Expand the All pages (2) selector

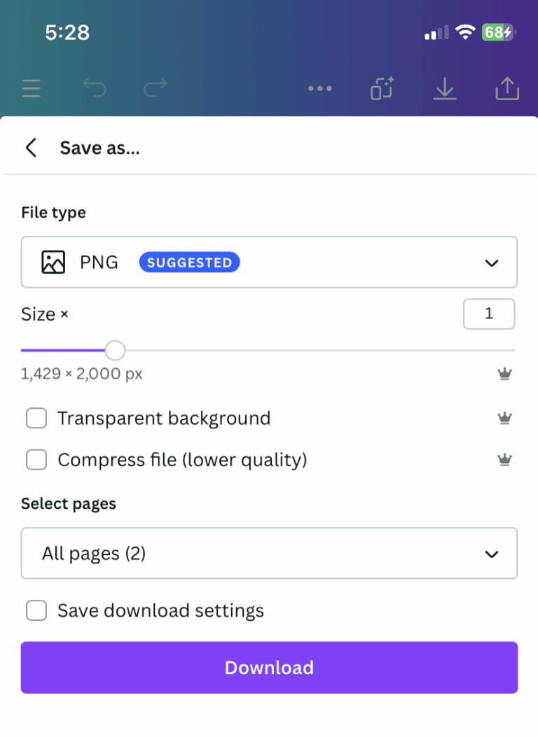(x=269, y=553)
